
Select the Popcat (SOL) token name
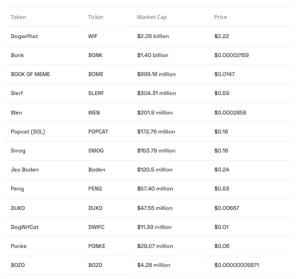click(28, 132)
